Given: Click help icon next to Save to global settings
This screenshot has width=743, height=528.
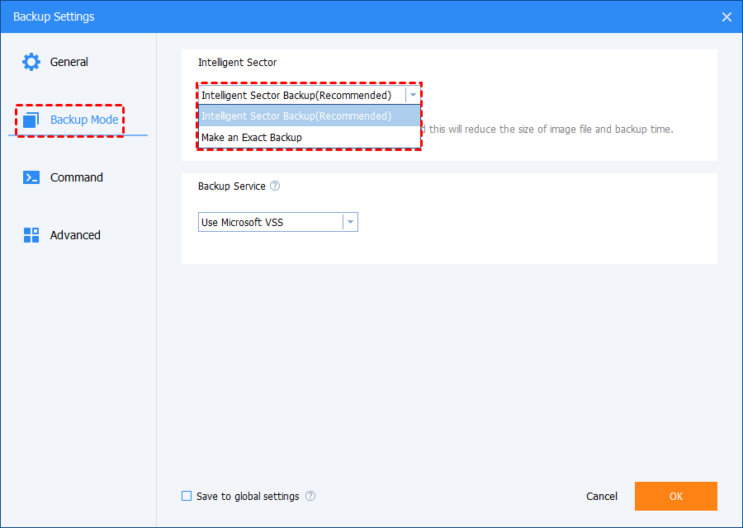Looking at the screenshot, I should click(x=310, y=497).
